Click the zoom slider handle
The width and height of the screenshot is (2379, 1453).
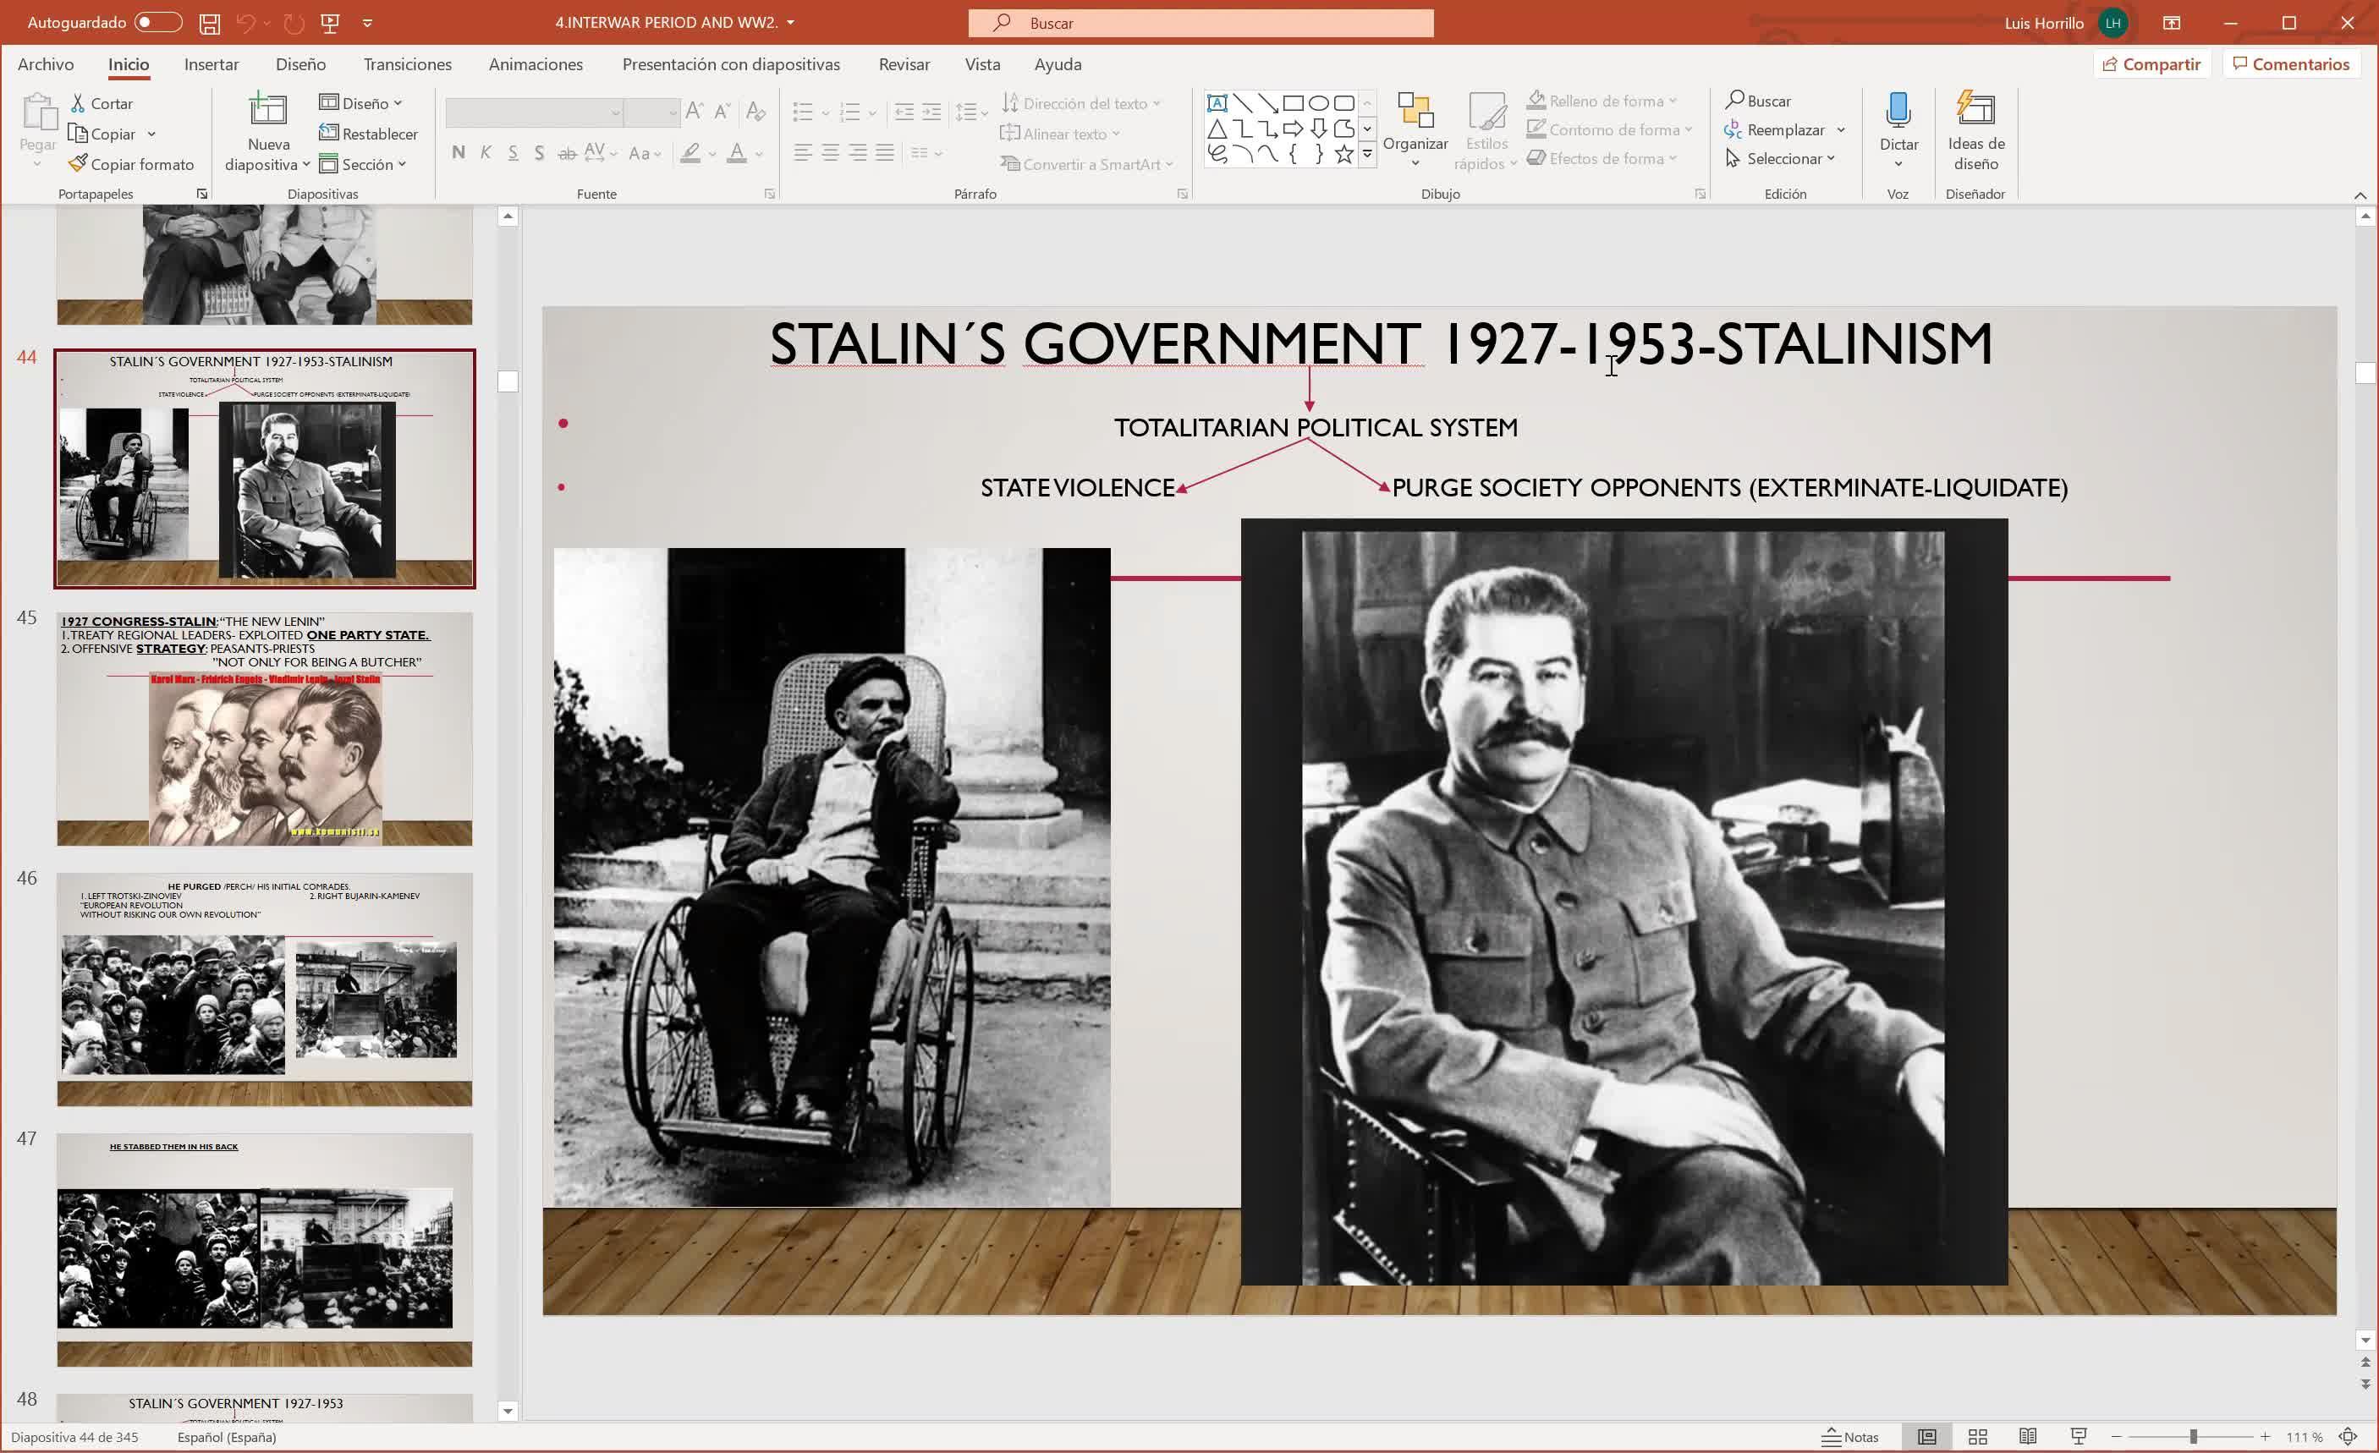2193,1437
